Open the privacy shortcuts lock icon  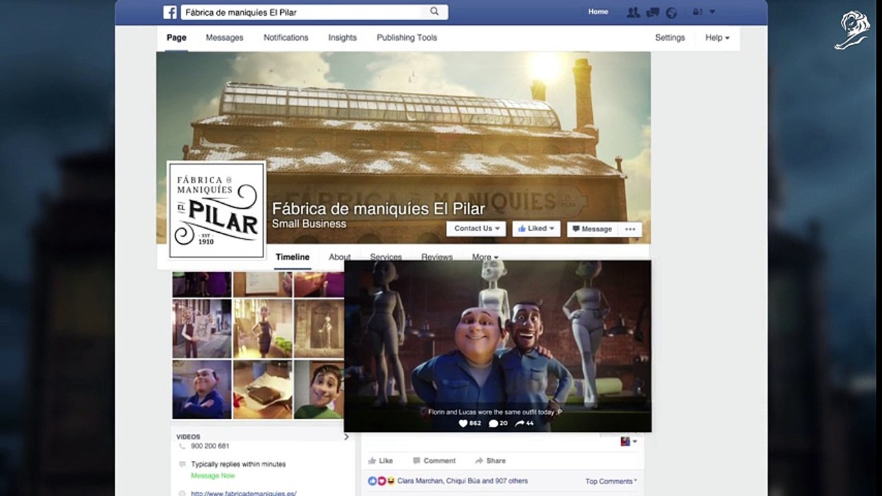[x=697, y=12]
